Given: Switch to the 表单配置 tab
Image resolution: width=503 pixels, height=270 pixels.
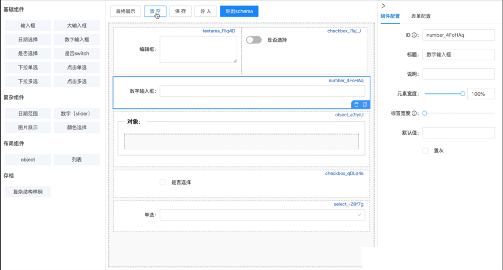Looking at the screenshot, I should pos(421,16).
